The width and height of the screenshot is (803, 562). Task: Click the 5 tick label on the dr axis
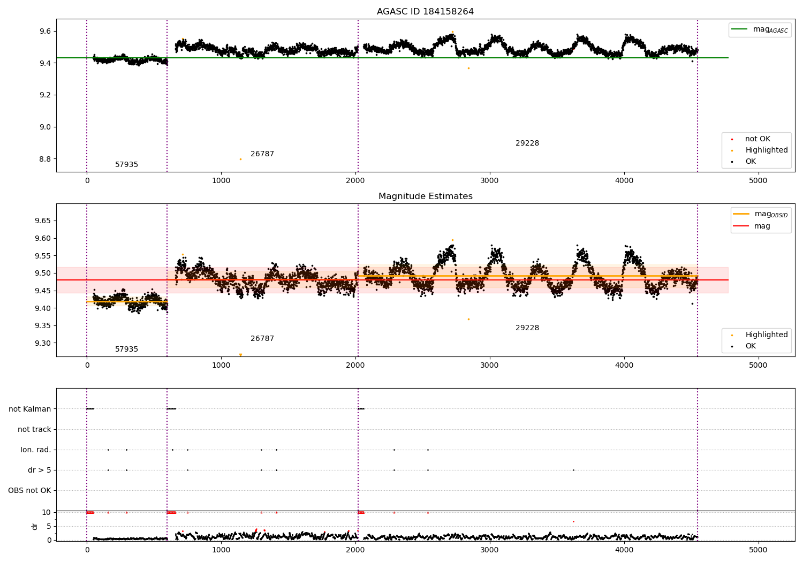49,527
